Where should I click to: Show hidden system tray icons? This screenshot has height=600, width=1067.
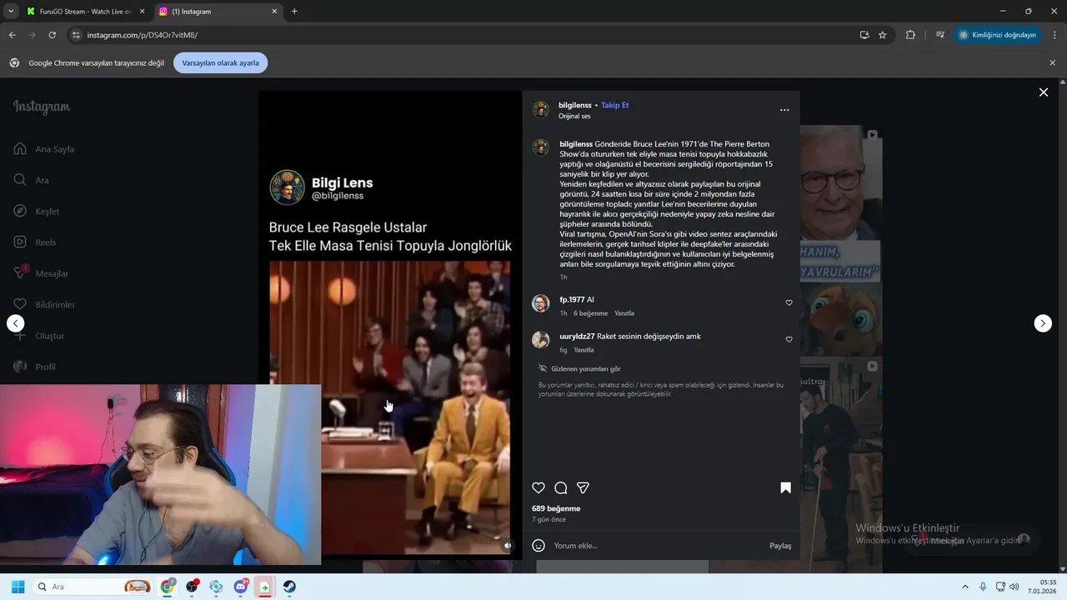point(965,587)
